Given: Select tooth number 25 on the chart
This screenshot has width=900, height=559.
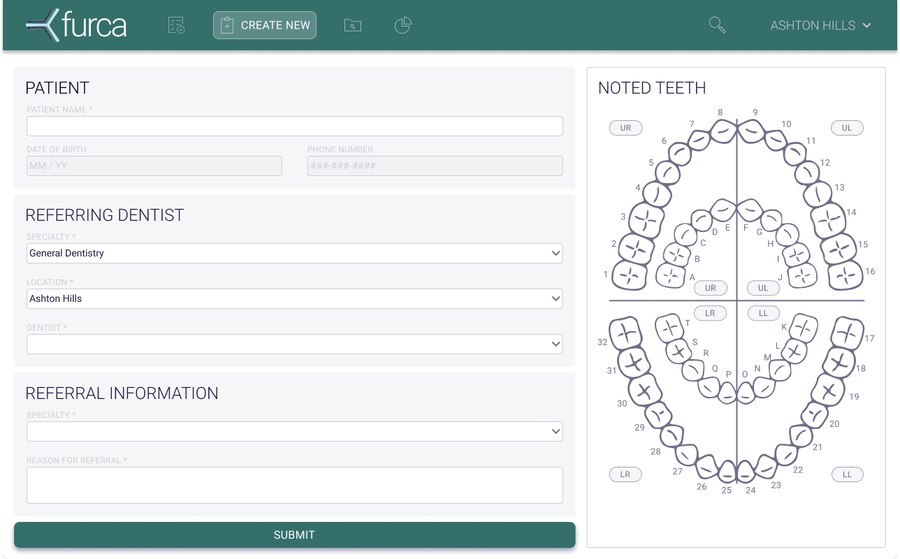Looking at the screenshot, I should [727, 472].
